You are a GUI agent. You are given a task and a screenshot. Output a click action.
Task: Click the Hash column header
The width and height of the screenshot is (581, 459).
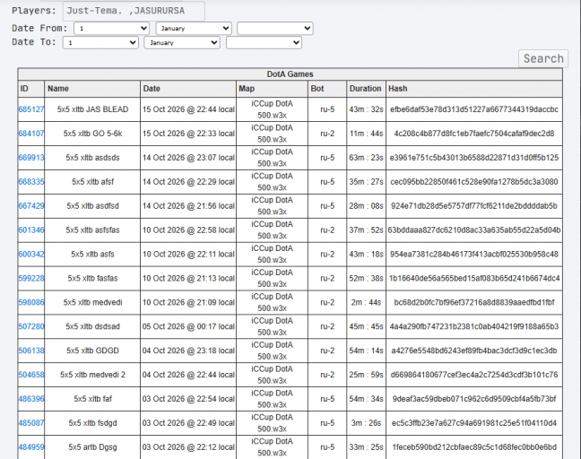(474, 89)
